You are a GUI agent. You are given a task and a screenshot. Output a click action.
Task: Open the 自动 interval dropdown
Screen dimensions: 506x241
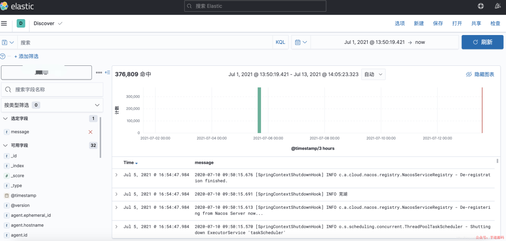373,74
